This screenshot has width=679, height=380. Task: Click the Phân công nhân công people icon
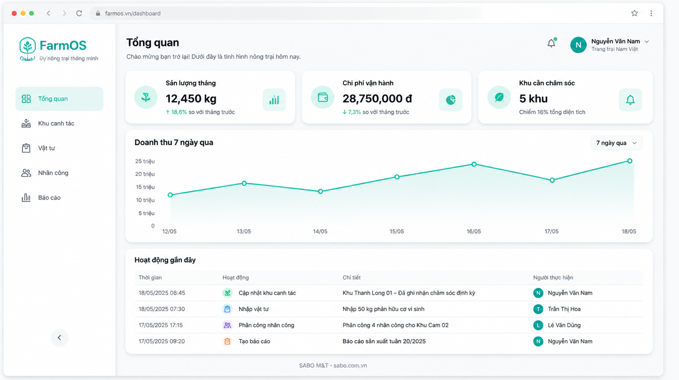pos(227,325)
